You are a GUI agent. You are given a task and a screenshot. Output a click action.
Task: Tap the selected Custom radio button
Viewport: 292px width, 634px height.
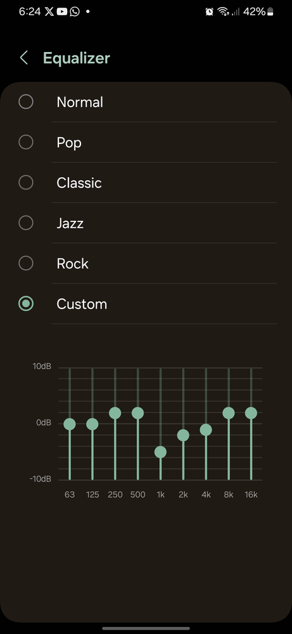tap(26, 303)
